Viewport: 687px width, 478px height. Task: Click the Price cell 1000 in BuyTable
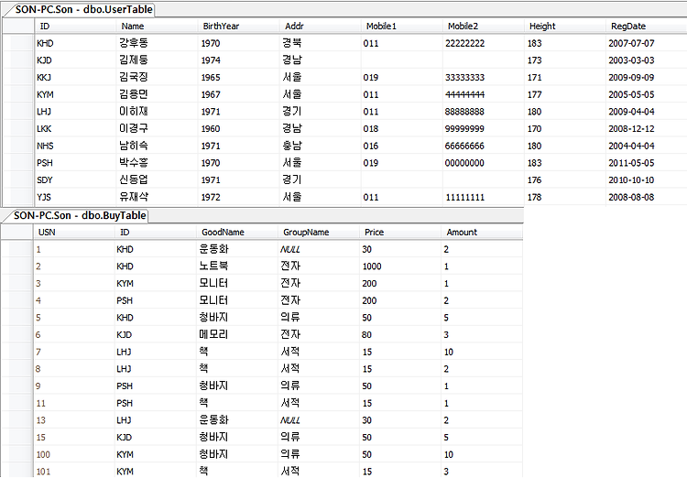(x=399, y=266)
